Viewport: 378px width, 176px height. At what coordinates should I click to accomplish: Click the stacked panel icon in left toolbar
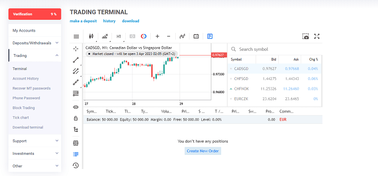(76, 144)
